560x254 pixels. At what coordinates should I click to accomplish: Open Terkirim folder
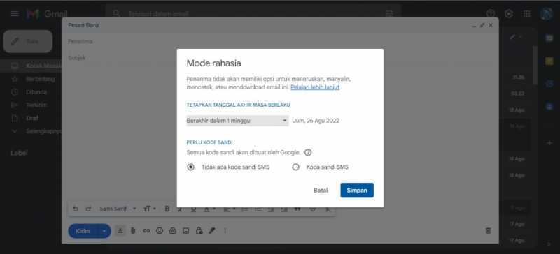36,105
